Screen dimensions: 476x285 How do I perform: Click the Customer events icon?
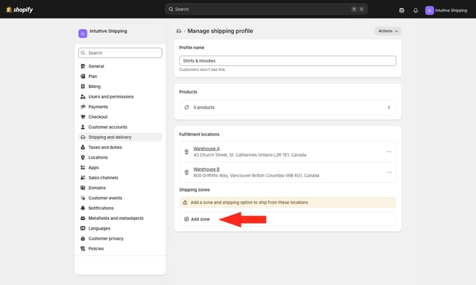tap(82, 198)
